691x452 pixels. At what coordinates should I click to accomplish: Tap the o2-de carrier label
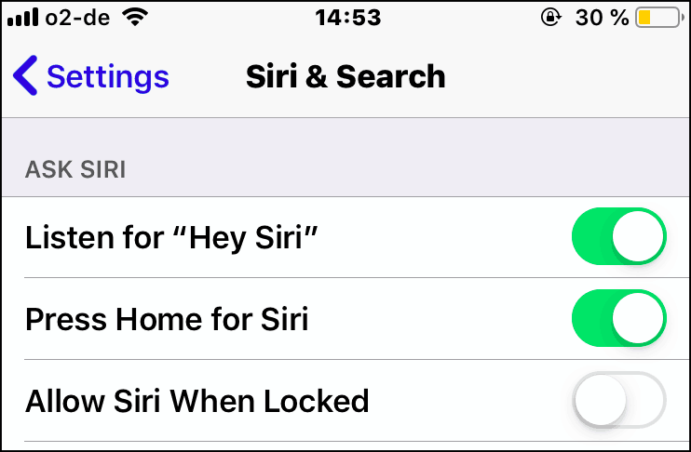pos(77,18)
